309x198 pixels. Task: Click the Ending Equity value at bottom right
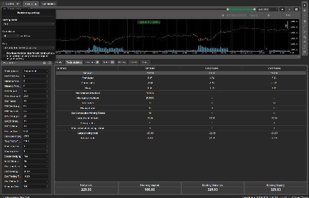pyautogui.click(x=276, y=190)
